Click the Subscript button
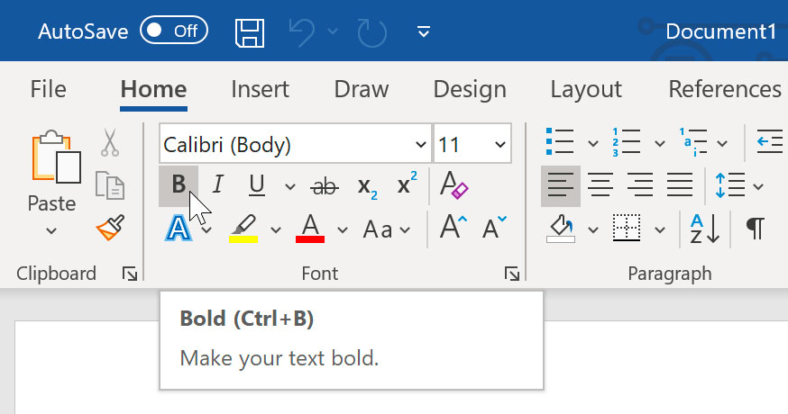This screenshot has height=414, width=788. (x=367, y=186)
